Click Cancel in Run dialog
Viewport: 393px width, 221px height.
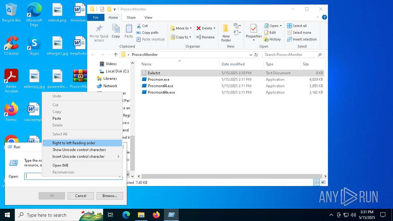pos(81,196)
